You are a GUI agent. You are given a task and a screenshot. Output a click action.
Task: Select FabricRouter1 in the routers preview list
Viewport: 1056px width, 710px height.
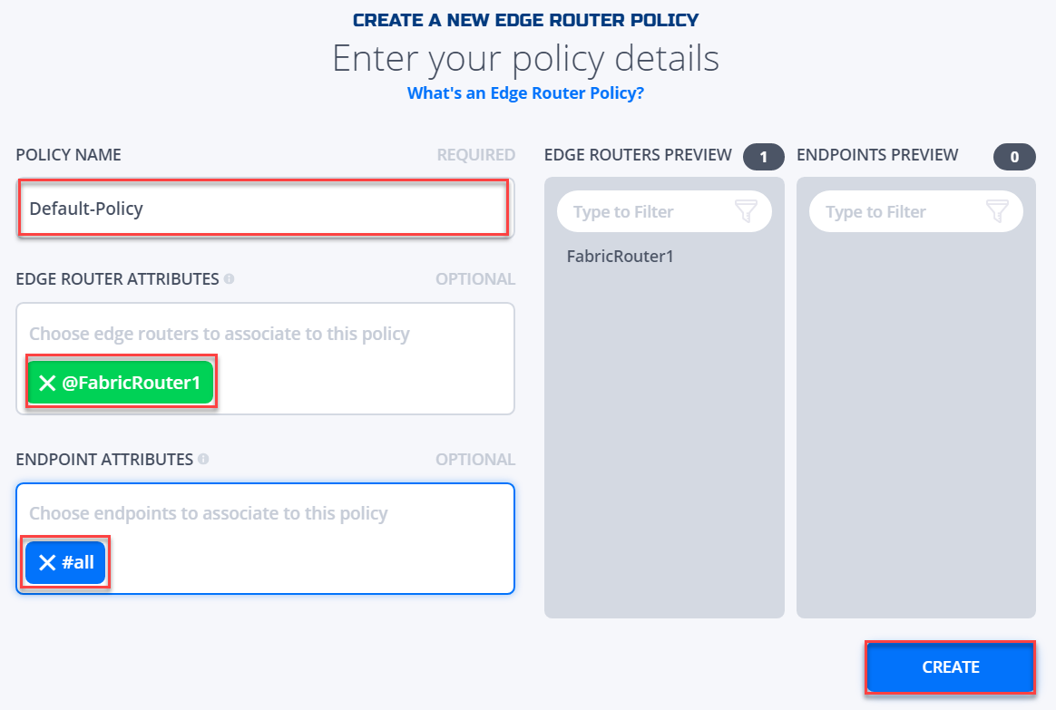point(621,257)
